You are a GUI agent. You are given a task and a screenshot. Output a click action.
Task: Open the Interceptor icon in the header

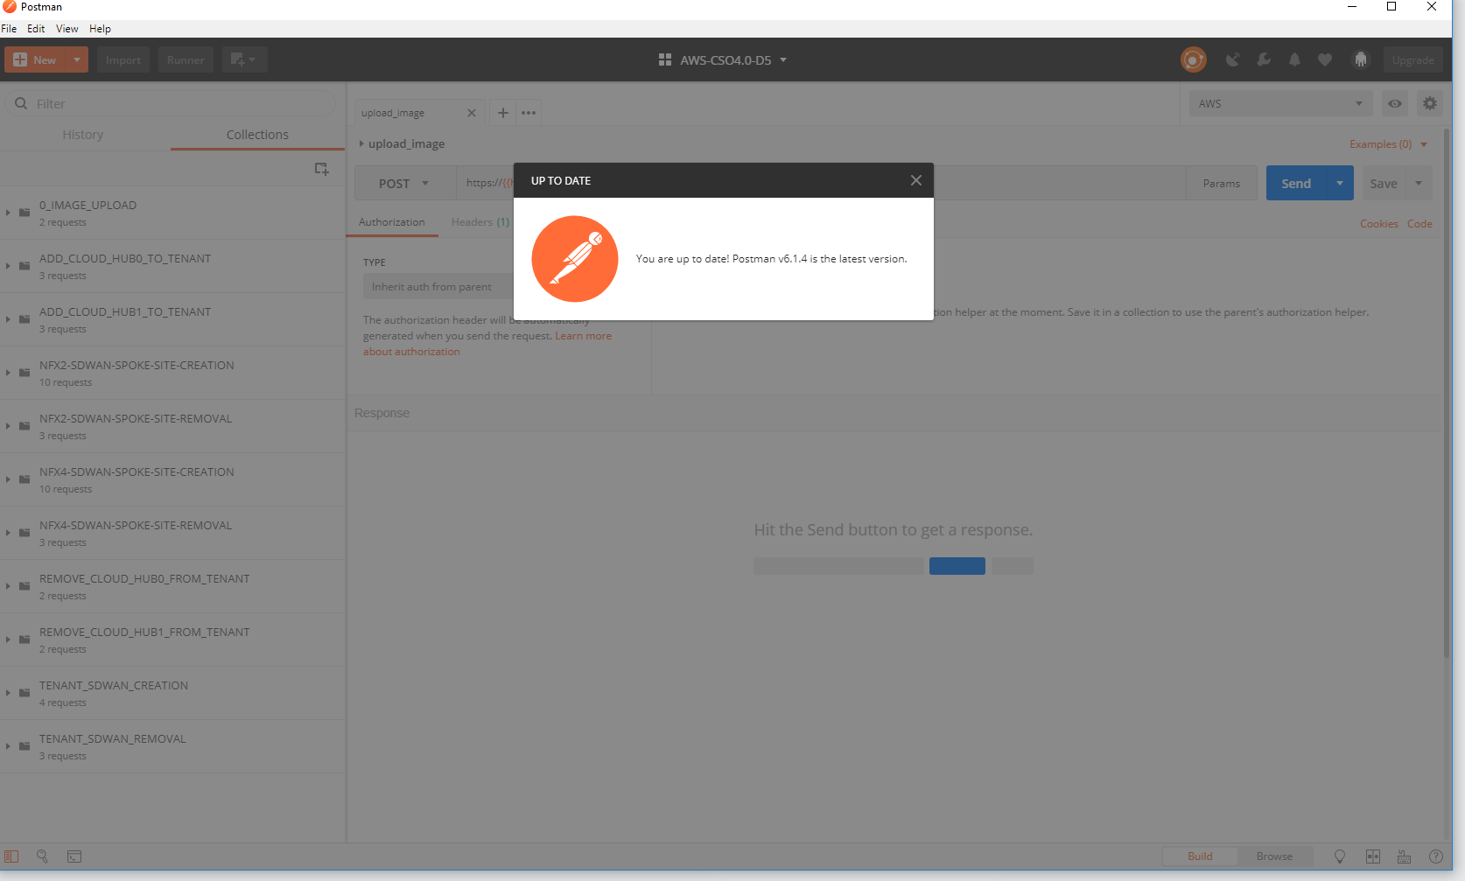[1361, 59]
